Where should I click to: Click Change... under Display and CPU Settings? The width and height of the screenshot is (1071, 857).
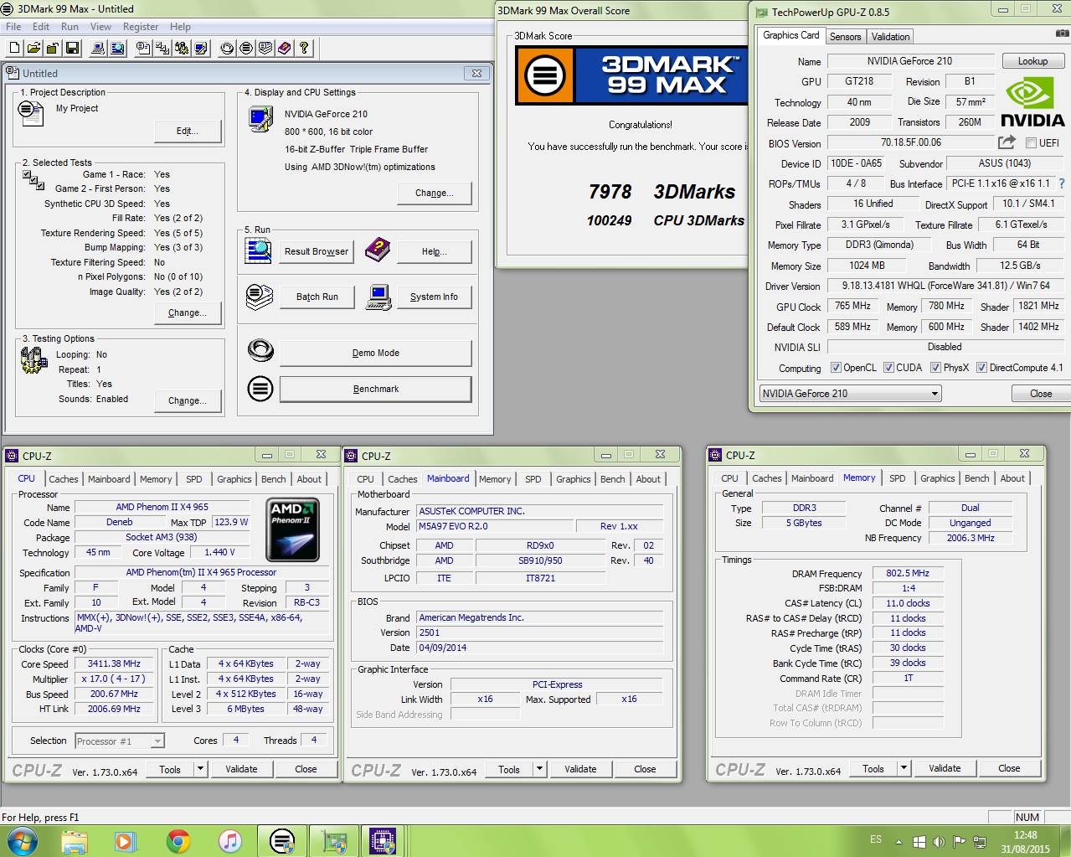pos(435,193)
